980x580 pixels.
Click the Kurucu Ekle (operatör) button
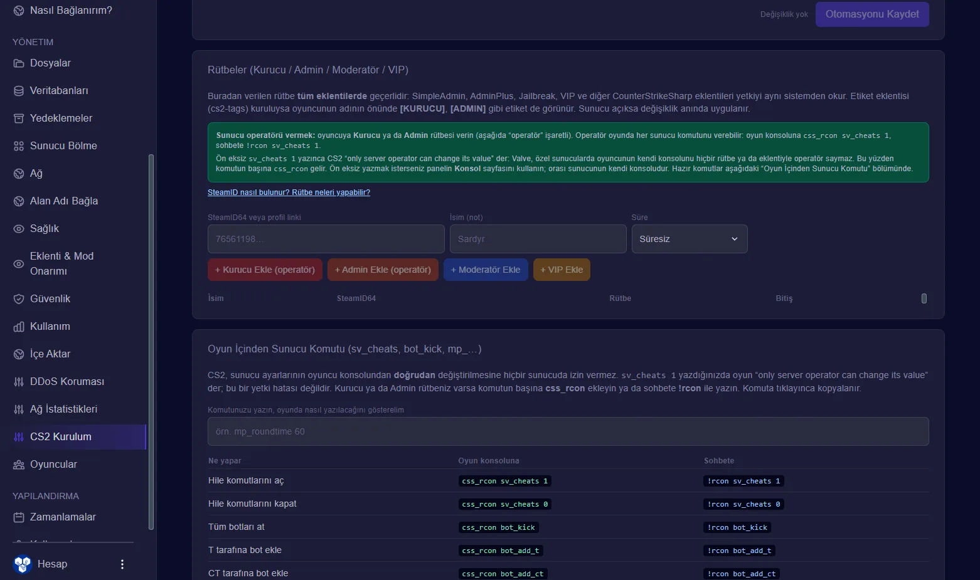coord(265,270)
